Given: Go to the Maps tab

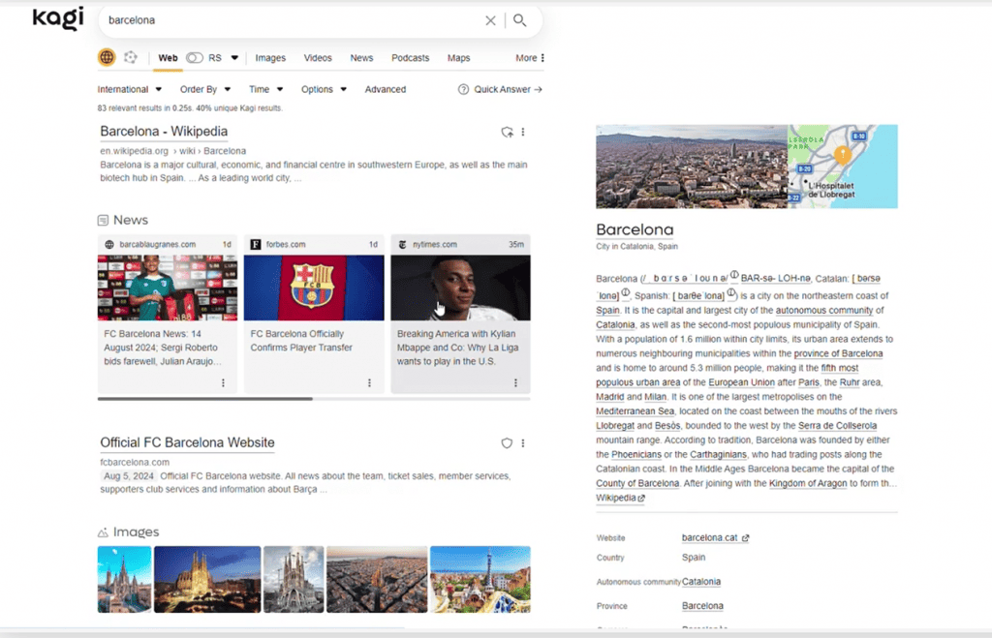Looking at the screenshot, I should coord(458,57).
